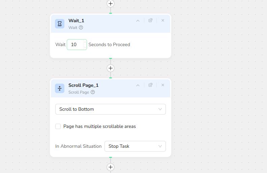Select the Scroll Page_1 title text
This screenshot has width=267, height=173.
coord(83,85)
